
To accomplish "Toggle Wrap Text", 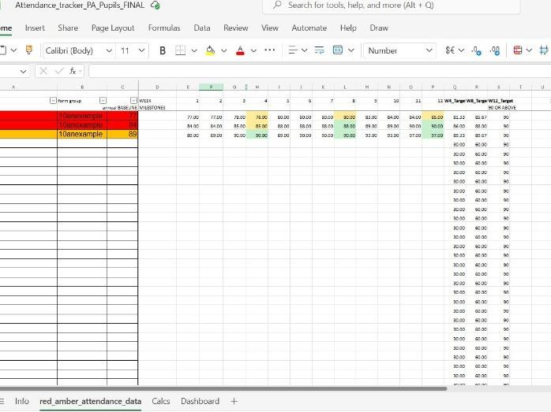I will pyautogui.click(x=319, y=50).
